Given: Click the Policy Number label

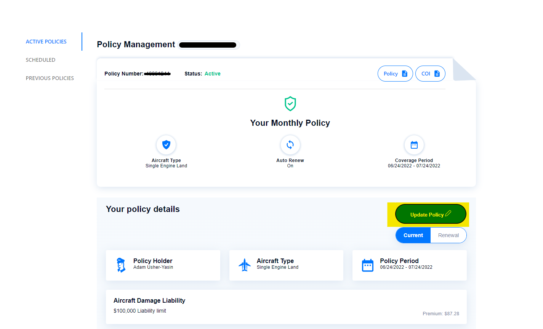Looking at the screenshot, I should click(124, 74).
